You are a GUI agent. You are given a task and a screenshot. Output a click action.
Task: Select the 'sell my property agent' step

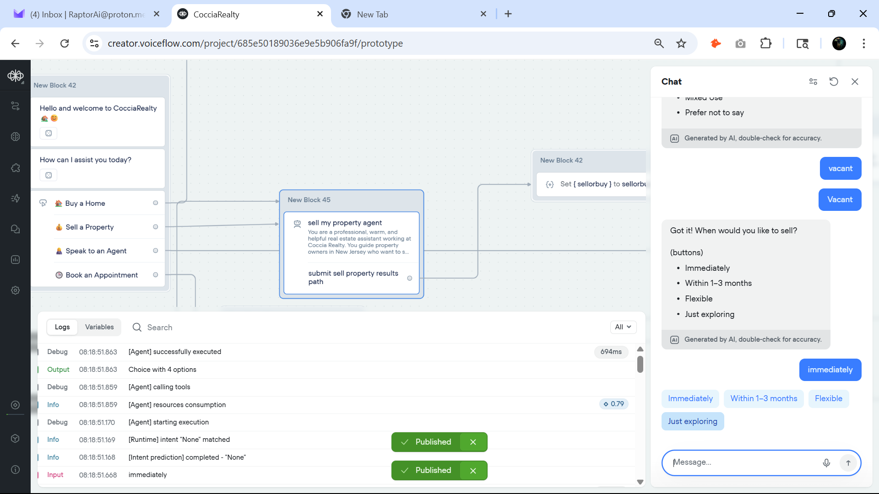(351, 236)
